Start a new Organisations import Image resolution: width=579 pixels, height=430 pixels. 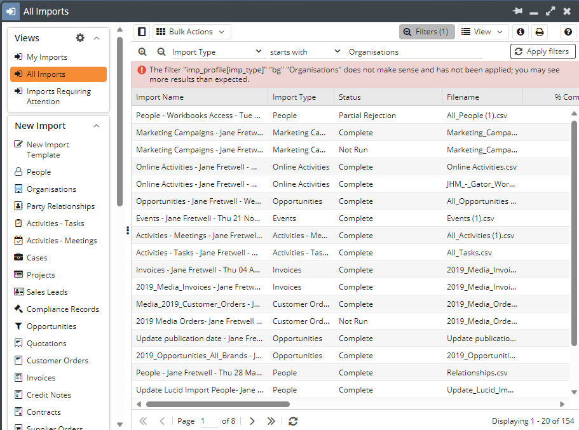click(51, 189)
